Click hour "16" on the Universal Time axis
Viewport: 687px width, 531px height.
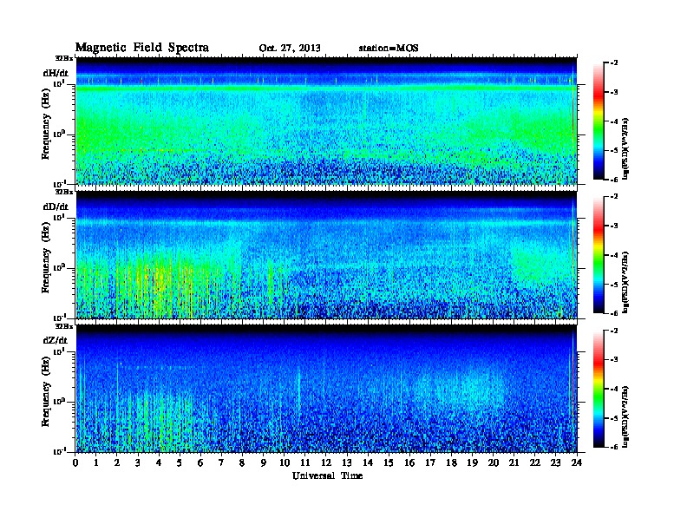coord(409,463)
